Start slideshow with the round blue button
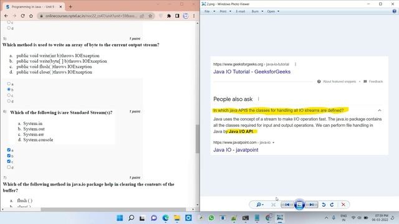The width and height of the screenshot is (399, 224). 299,205
